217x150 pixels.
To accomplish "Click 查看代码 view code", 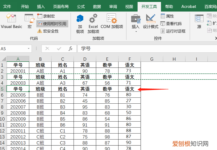I will [x=171, y=24].
